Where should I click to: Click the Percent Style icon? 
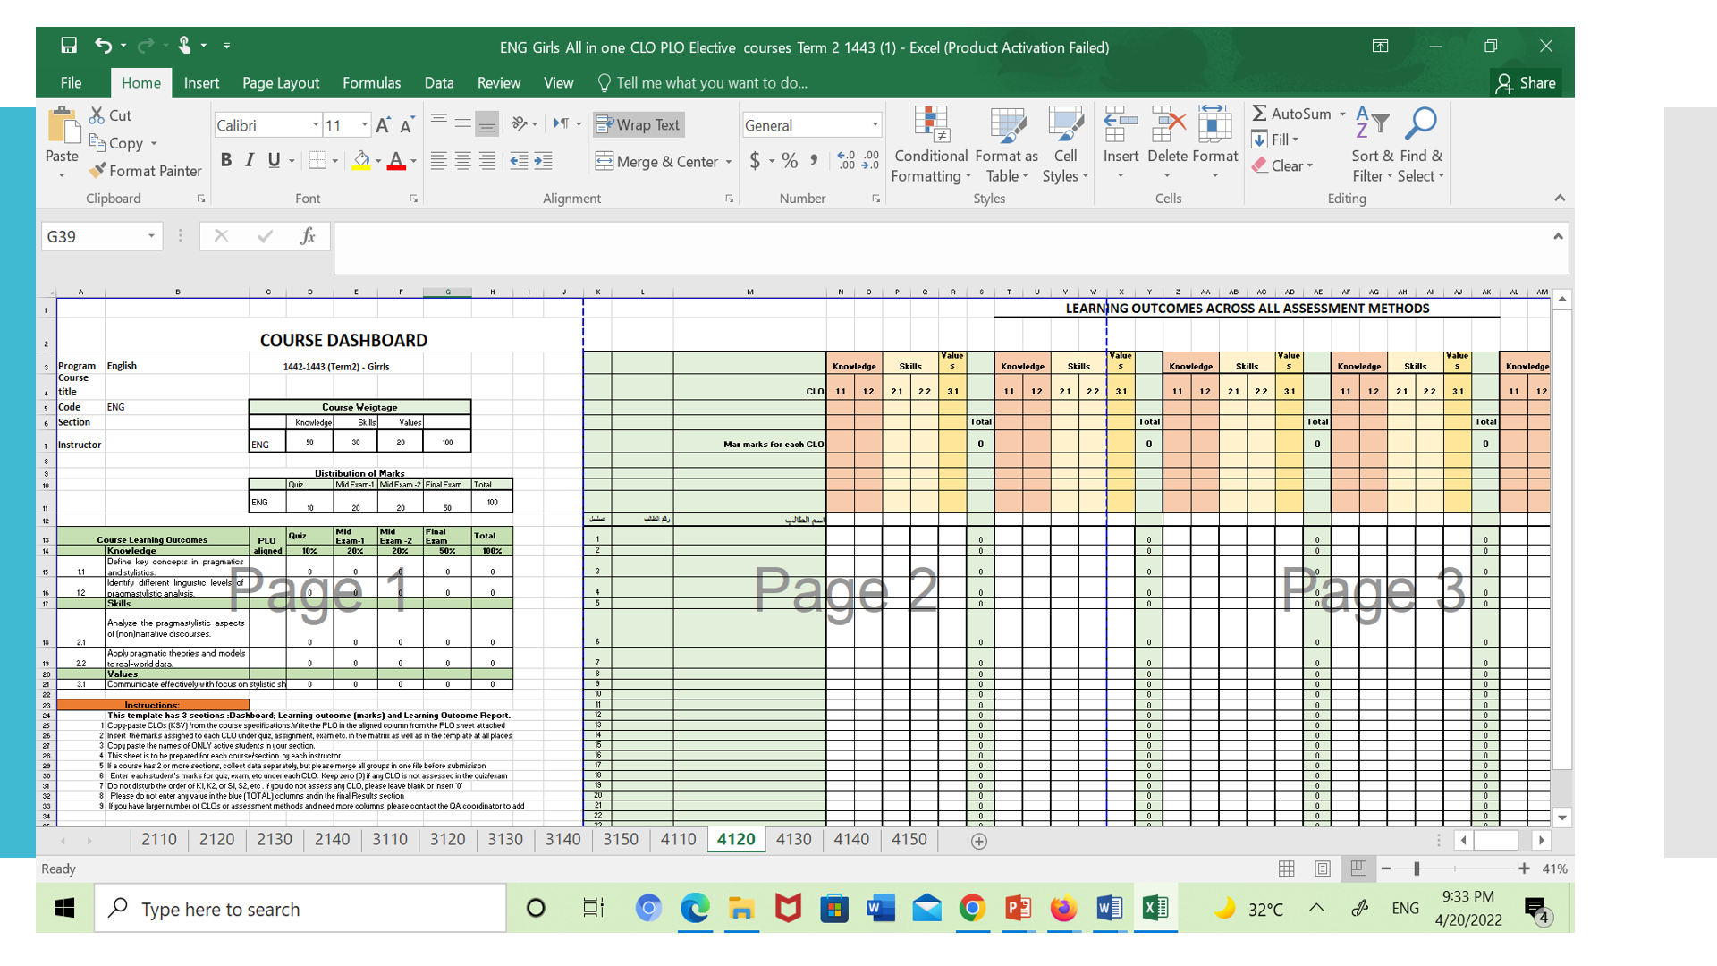[x=789, y=161]
